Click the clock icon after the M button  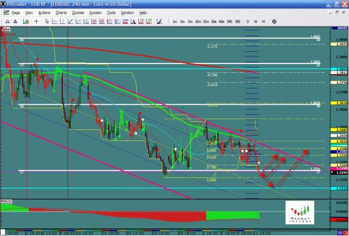tap(274, 22)
